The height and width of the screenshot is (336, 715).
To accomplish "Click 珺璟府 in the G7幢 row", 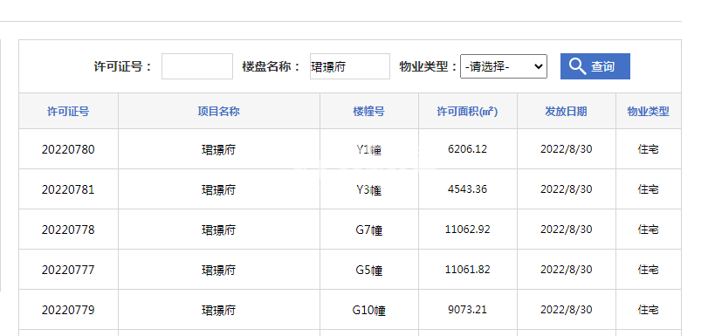I will coord(218,230).
